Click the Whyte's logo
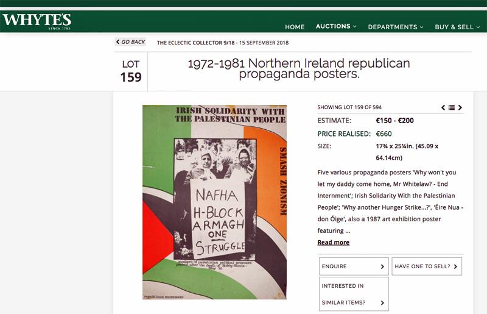This screenshot has width=487, height=314. pyautogui.click(x=37, y=21)
